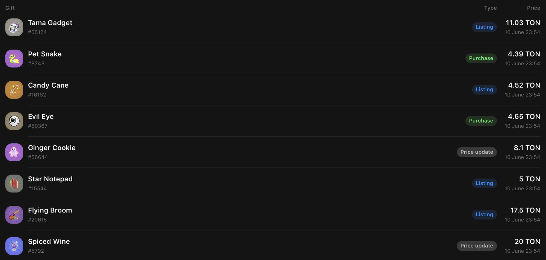
Task: Sort by the Price column header
Action: 533,8
